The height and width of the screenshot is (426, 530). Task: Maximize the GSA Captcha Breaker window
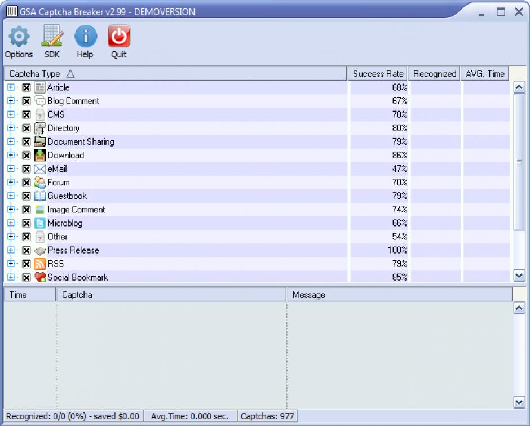[501, 12]
